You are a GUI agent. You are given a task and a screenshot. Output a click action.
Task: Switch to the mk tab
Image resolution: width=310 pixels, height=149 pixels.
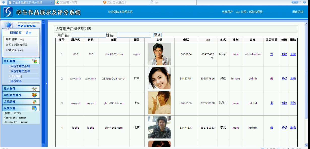[173, 2]
